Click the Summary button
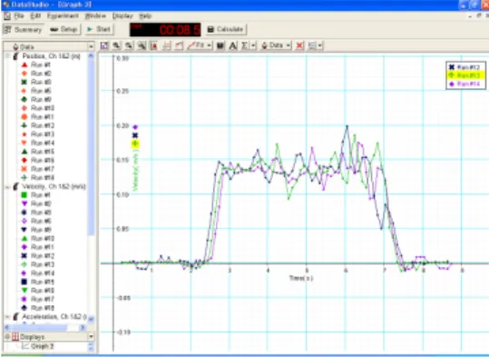The height and width of the screenshot is (357, 489). click(23, 30)
